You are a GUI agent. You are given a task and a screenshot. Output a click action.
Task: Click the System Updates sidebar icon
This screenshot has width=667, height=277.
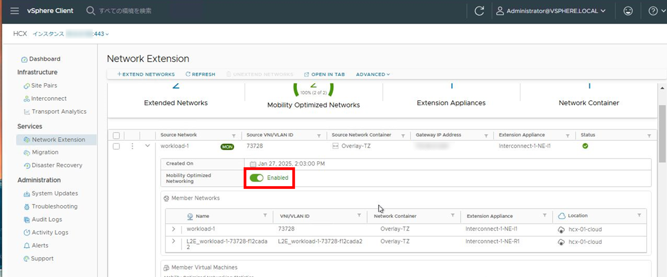[x=27, y=194]
